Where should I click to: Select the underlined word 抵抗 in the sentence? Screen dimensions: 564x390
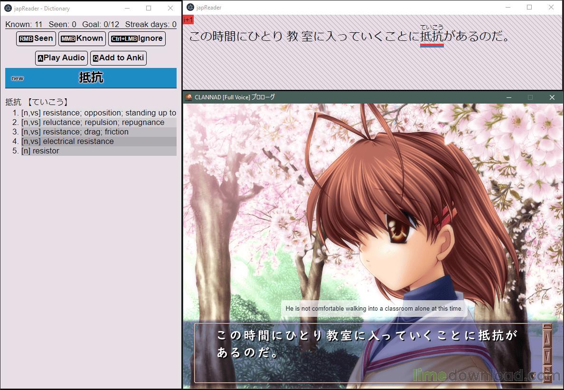[x=432, y=36]
